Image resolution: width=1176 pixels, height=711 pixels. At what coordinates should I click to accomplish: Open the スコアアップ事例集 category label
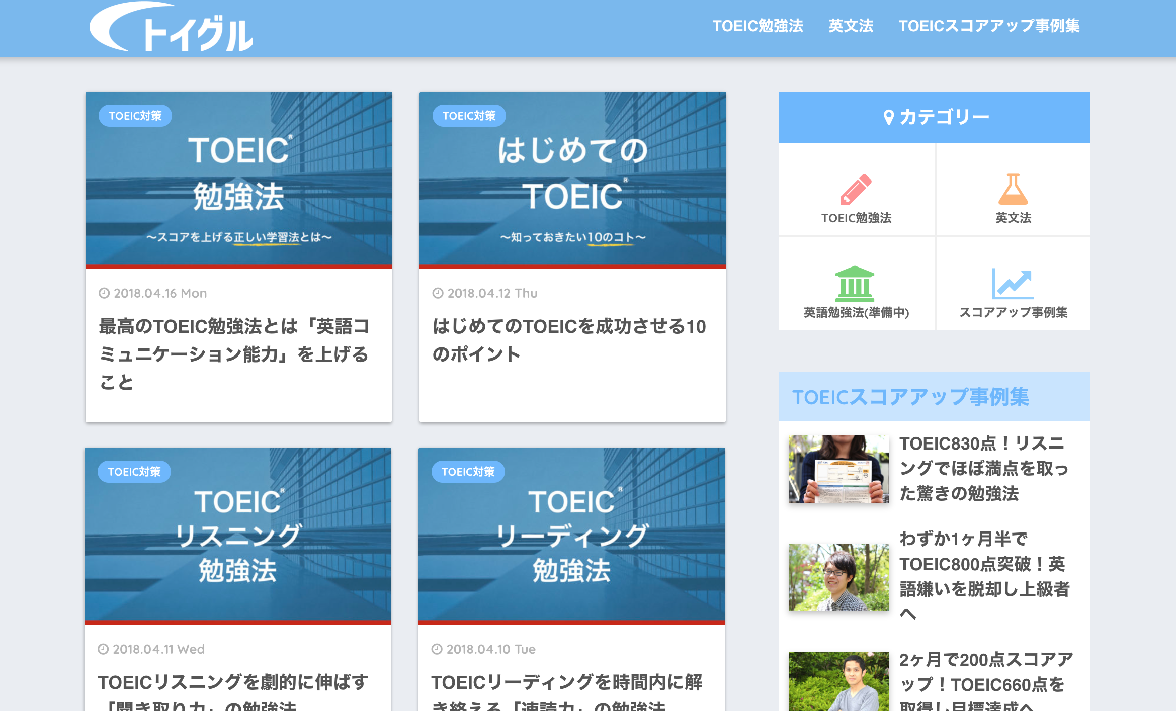coord(1013,312)
